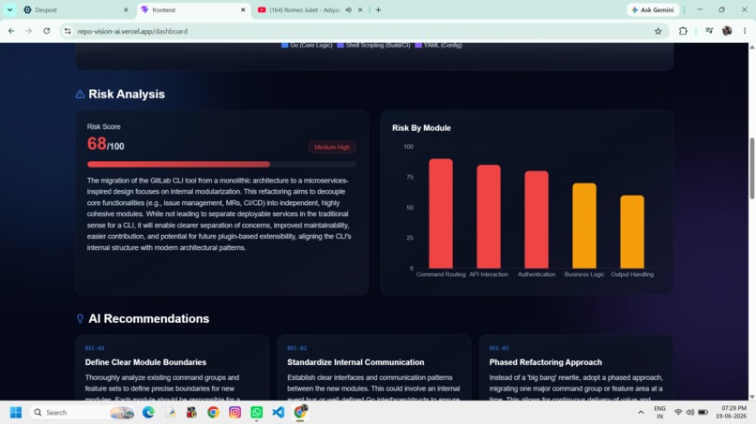Image resolution: width=756 pixels, height=424 pixels.
Task: Open the Chrome profile avatar
Action: 727,31
